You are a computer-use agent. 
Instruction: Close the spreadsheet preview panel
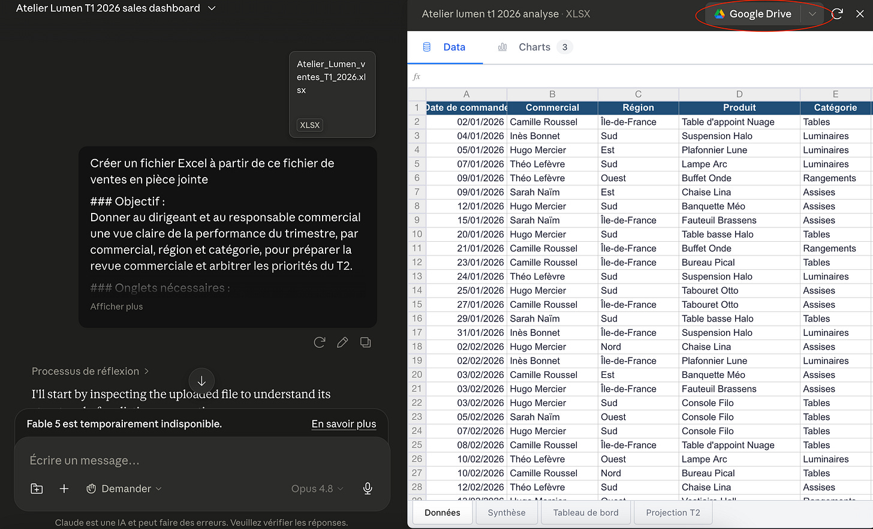(x=860, y=14)
